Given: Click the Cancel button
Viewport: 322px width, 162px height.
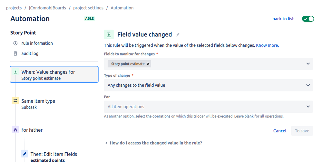Looking at the screenshot, I should pyautogui.click(x=280, y=131).
